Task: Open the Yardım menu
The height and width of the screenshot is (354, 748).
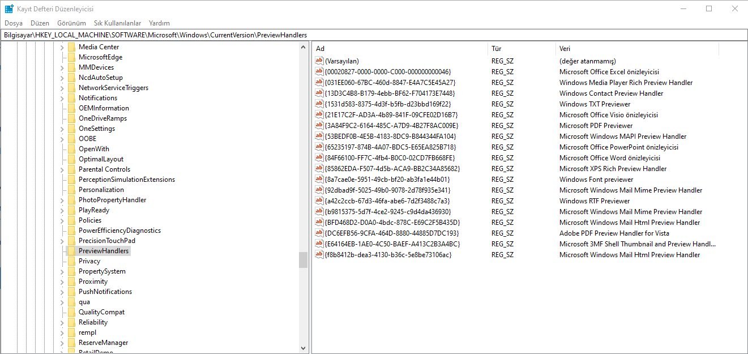Action: coord(159,23)
